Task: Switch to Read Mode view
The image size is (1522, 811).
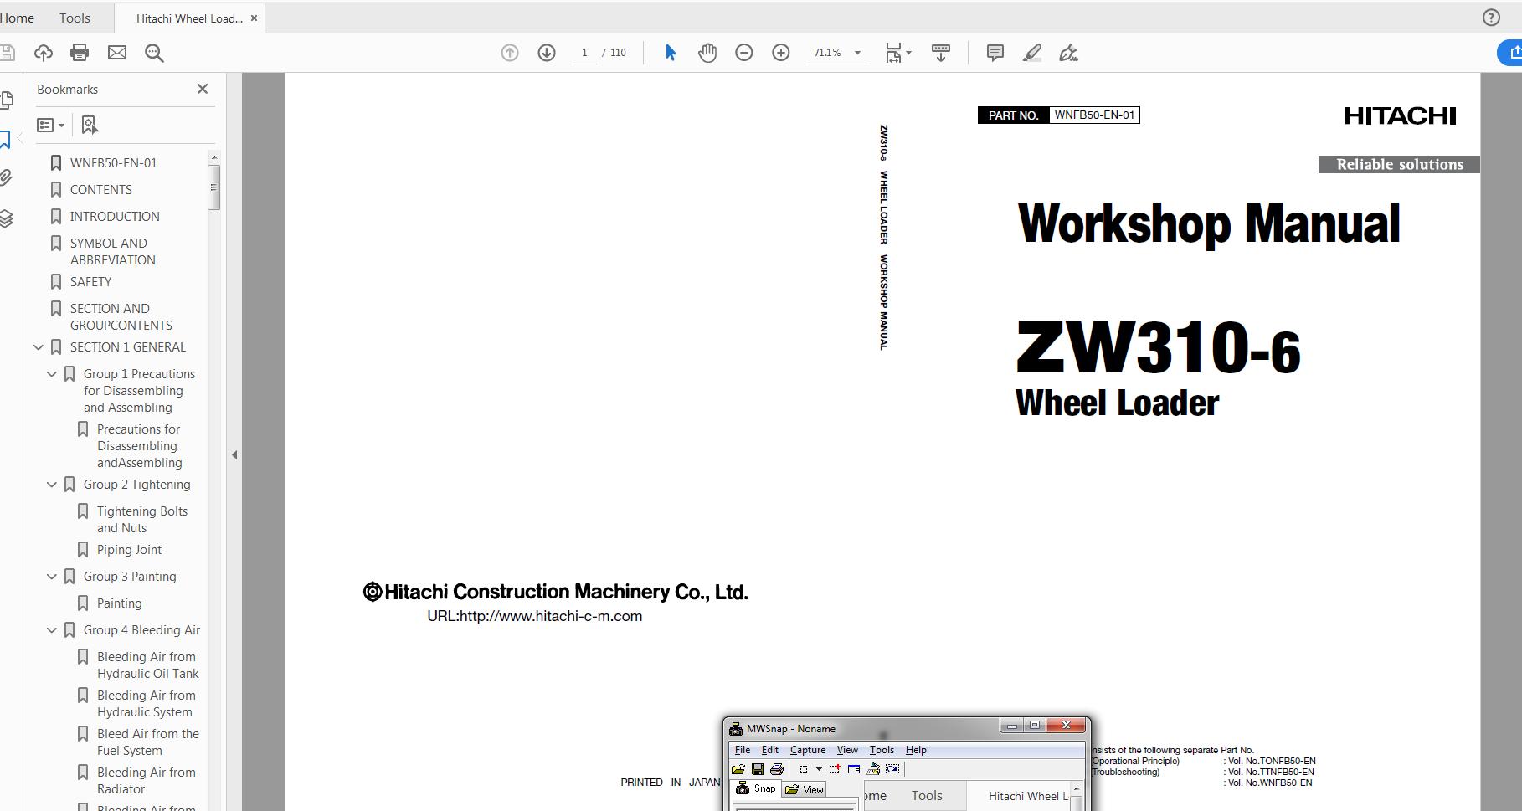Action: pyautogui.click(x=940, y=52)
